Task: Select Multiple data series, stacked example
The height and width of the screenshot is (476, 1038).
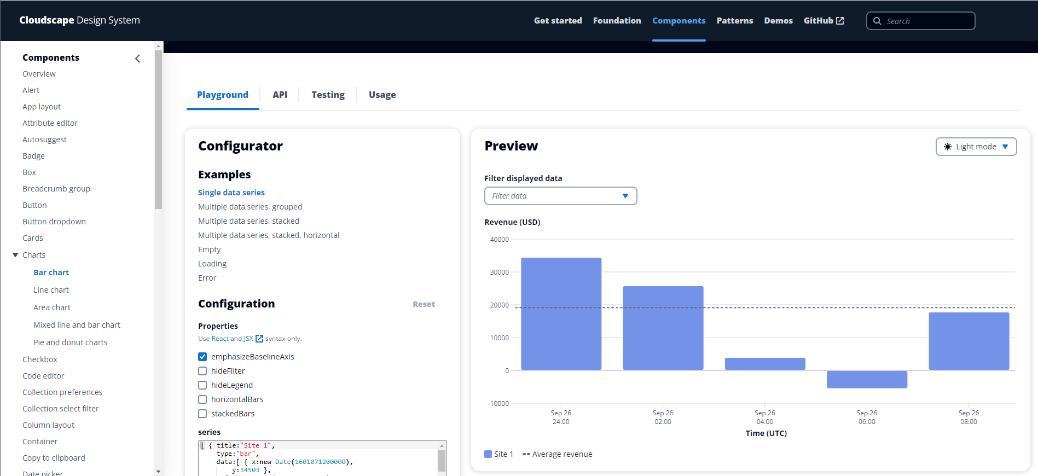Action: 248,221
